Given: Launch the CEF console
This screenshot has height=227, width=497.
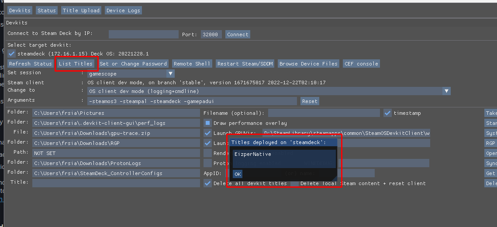Looking at the screenshot, I should 361,64.
